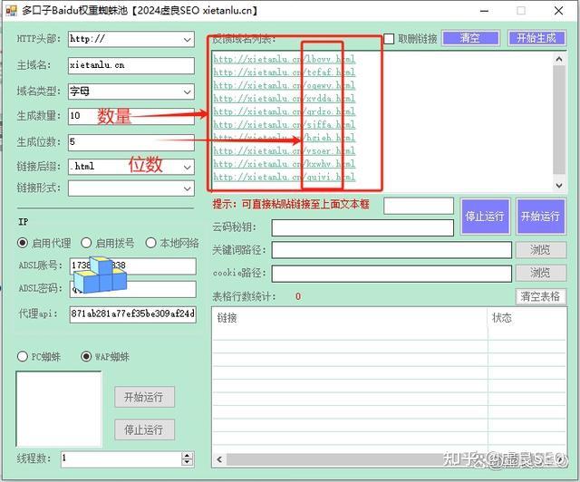Click the gray 开始运行 button
This screenshot has height=482, width=580.
pyautogui.click(x=144, y=398)
